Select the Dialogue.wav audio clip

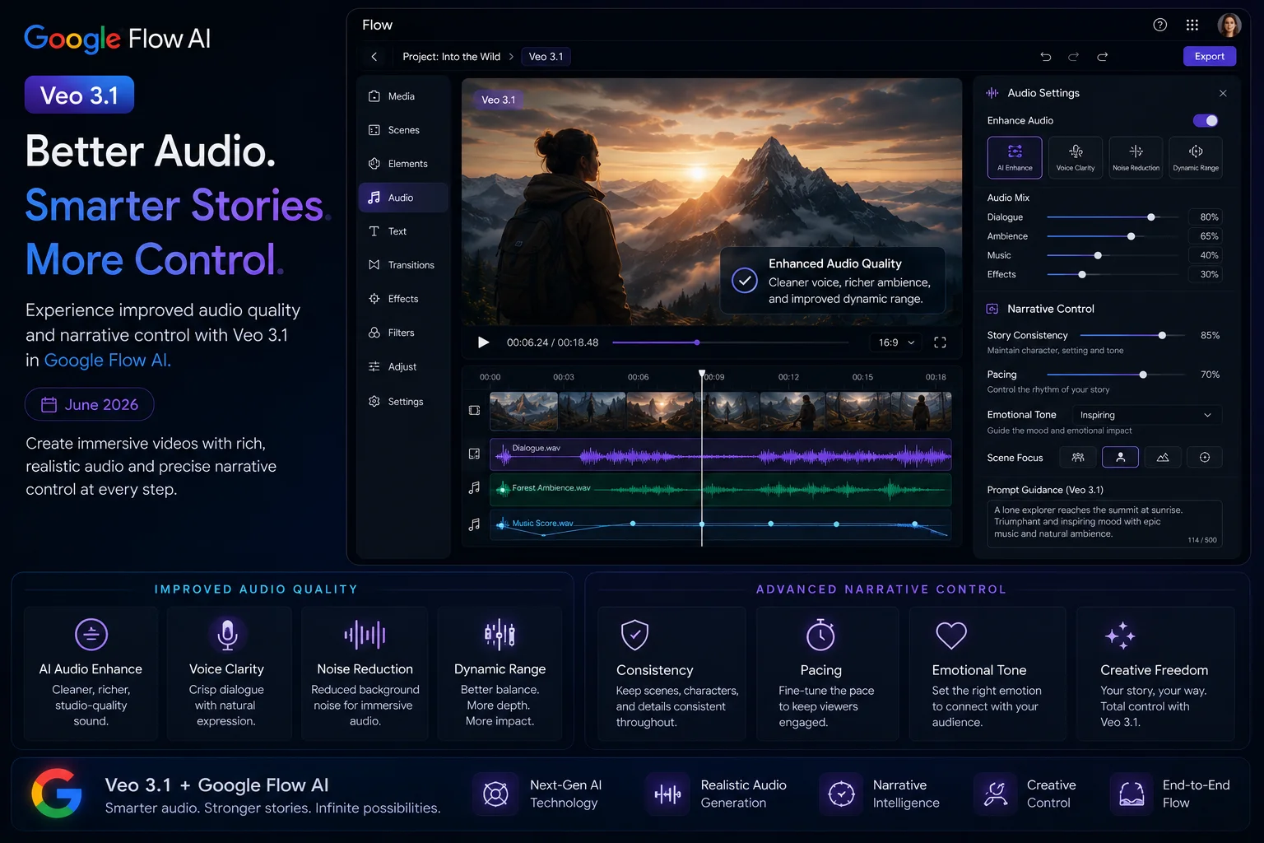tap(721, 454)
